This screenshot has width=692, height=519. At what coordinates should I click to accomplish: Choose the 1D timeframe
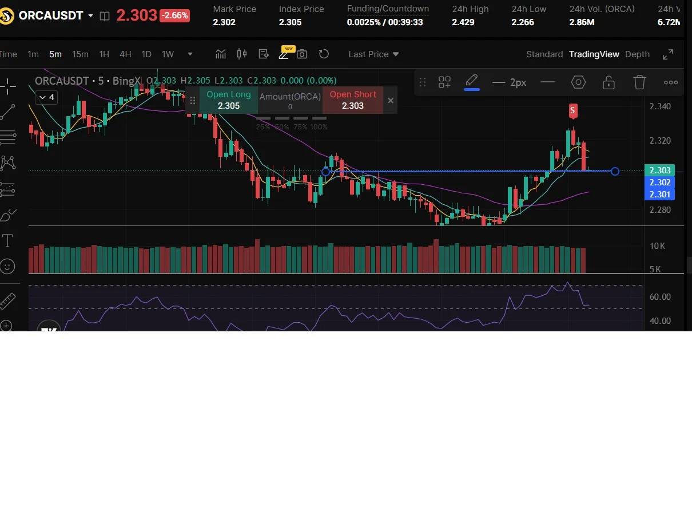(146, 54)
